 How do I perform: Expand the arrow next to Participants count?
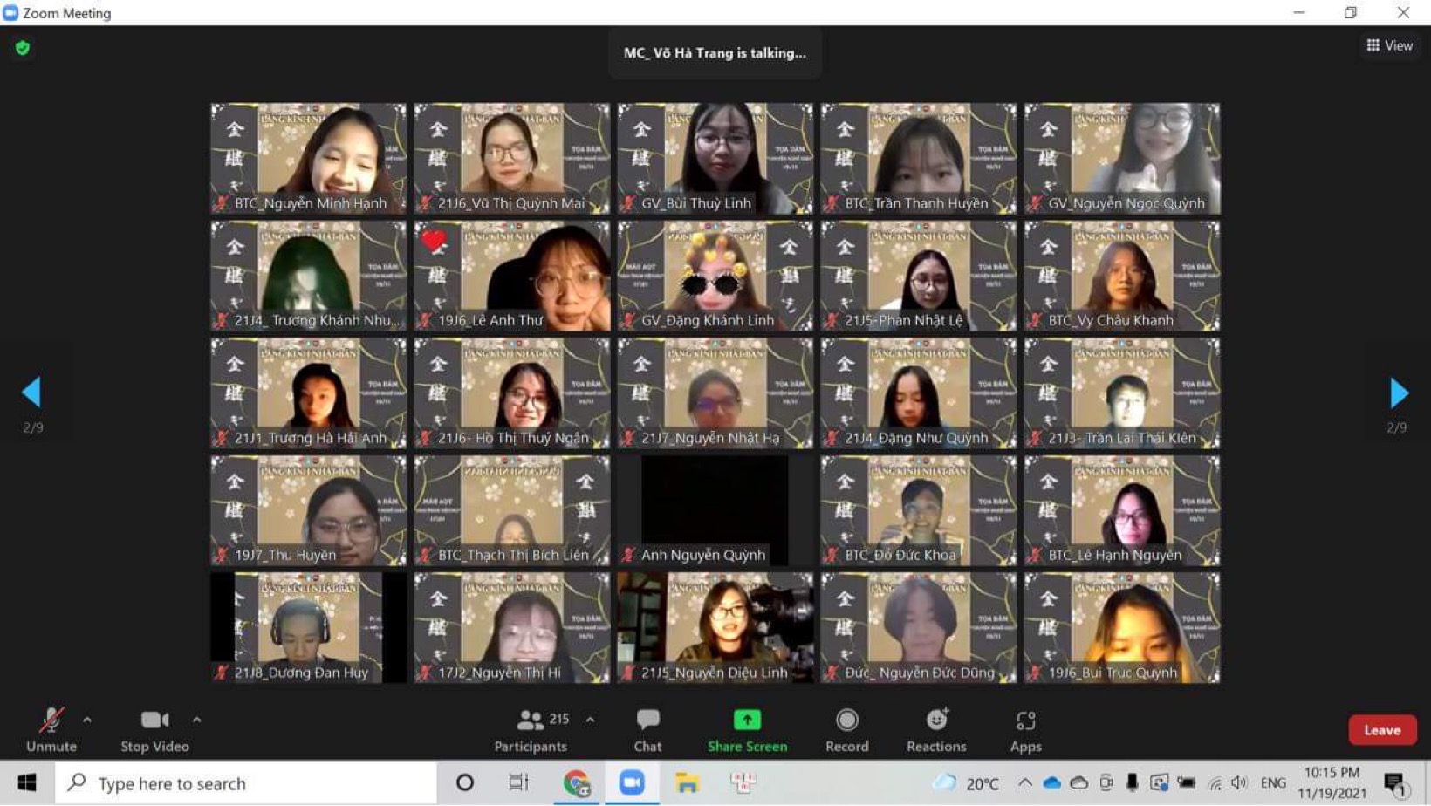(591, 720)
